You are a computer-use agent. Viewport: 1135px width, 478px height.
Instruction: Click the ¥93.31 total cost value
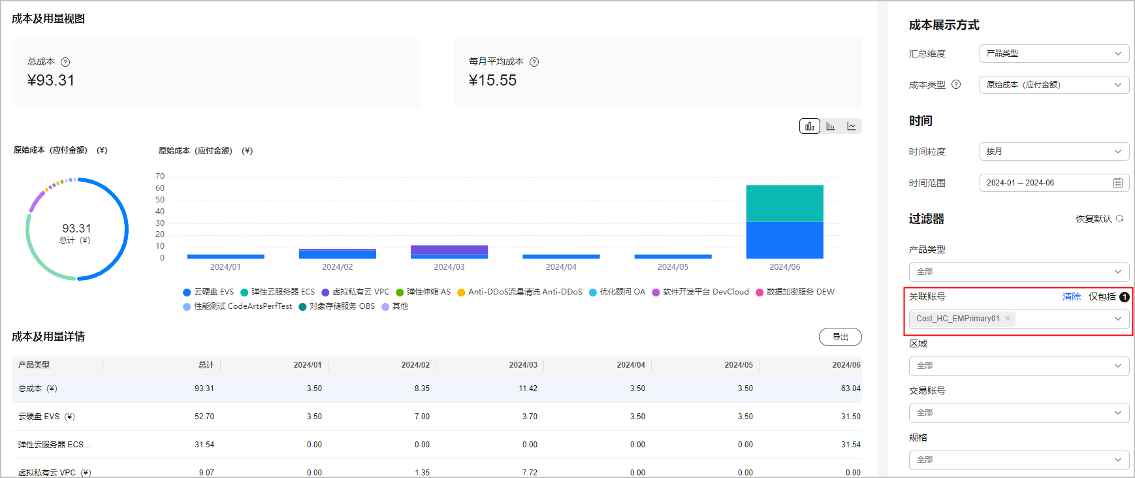point(51,80)
